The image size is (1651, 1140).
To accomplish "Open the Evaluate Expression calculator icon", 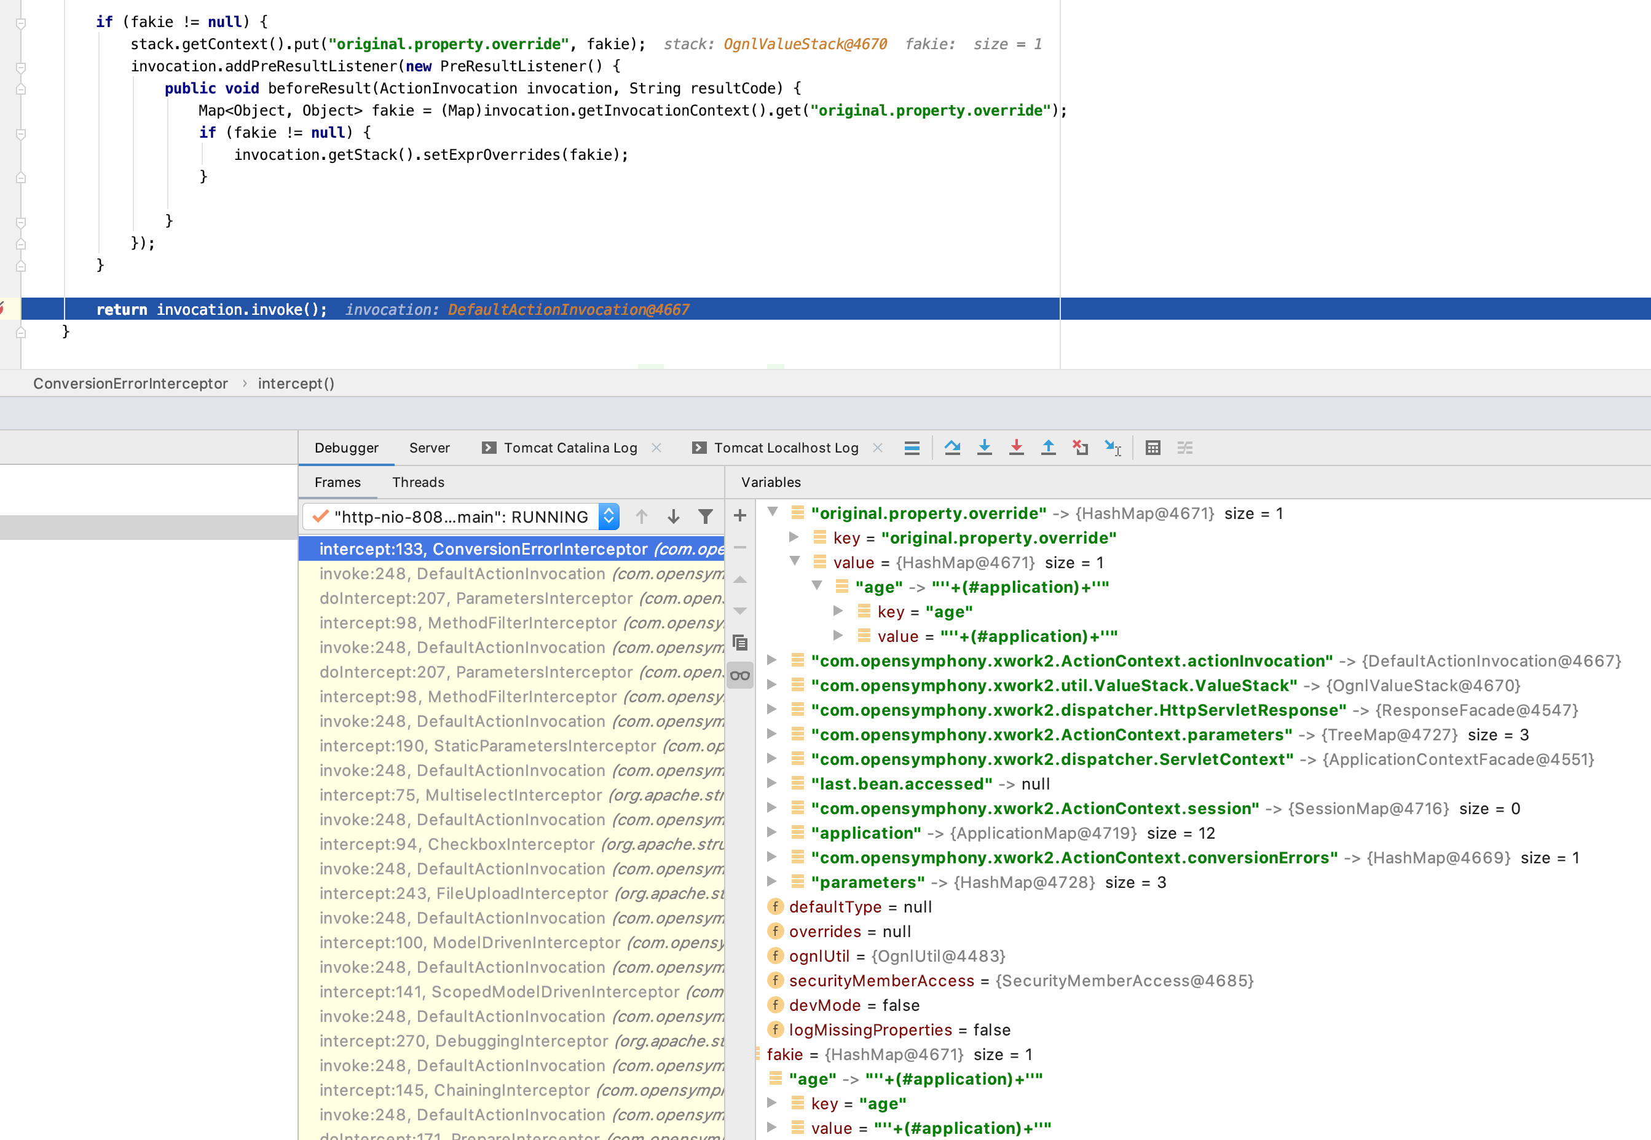I will 1153,448.
